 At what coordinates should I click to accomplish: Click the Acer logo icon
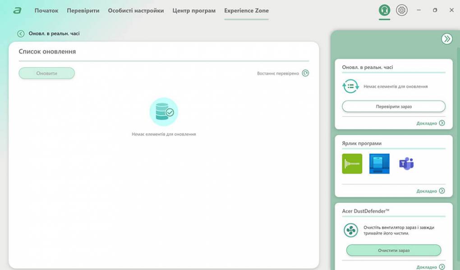17,10
